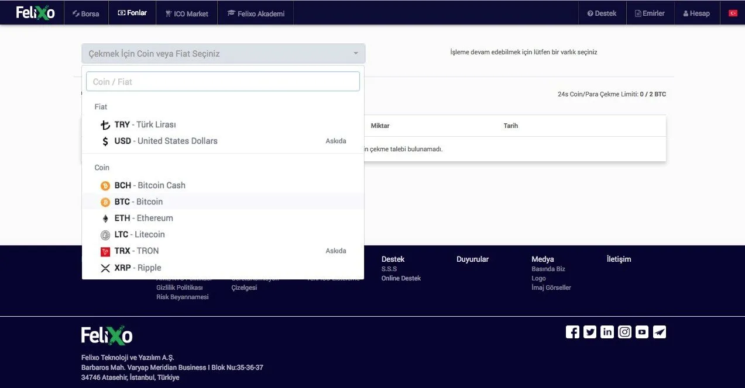Click the Felixo logo in the footer
The width and height of the screenshot is (745, 388).
tap(107, 335)
